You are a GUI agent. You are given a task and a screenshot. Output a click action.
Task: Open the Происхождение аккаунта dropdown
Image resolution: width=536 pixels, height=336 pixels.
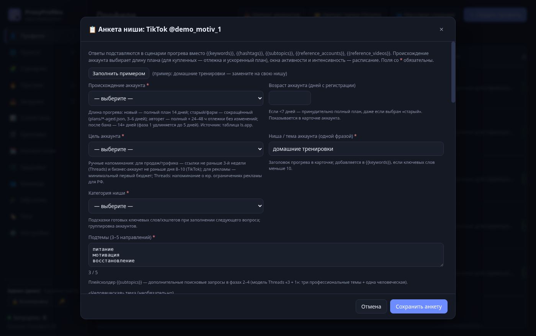(x=176, y=98)
